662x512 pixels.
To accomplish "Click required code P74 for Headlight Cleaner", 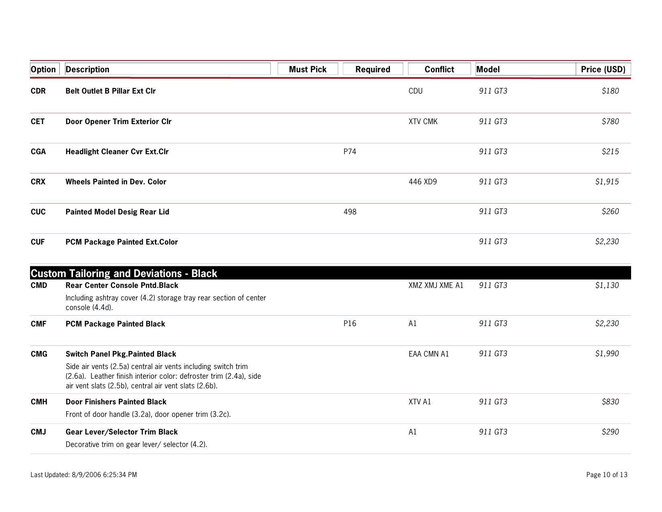I will tap(350, 152).
